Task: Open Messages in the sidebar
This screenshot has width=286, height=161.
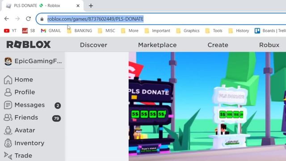Action: (x=29, y=105)
